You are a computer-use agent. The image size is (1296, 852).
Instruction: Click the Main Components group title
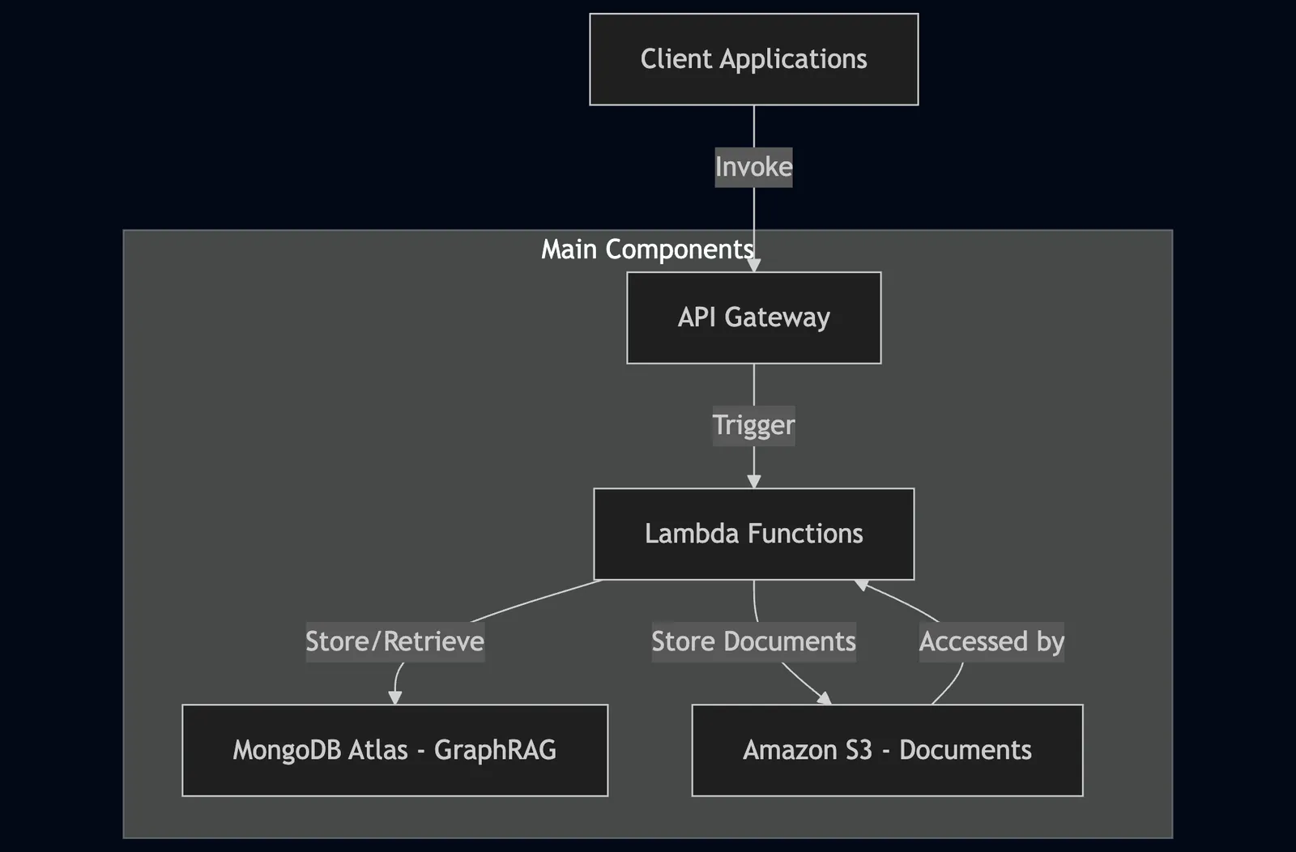[647, 249]
